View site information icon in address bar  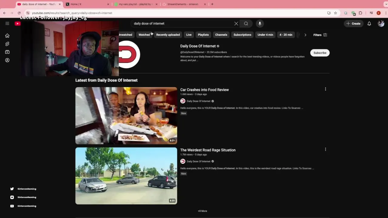(28, 13)
